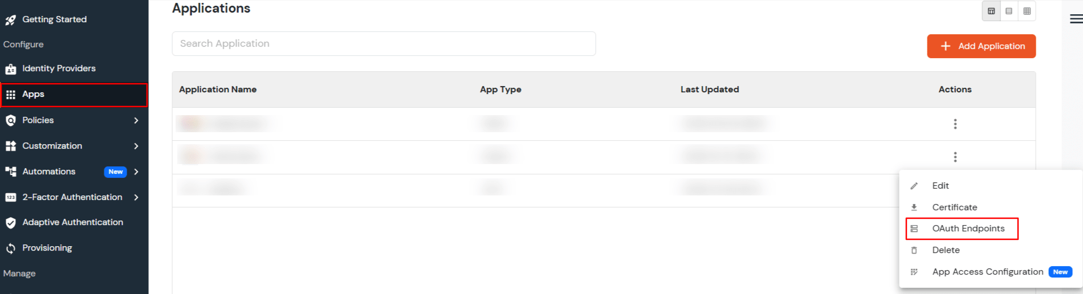This screenshot has width=1083, height=294.
Task: Expand the Customization submenu chevron
Action: tap(136, 146)
